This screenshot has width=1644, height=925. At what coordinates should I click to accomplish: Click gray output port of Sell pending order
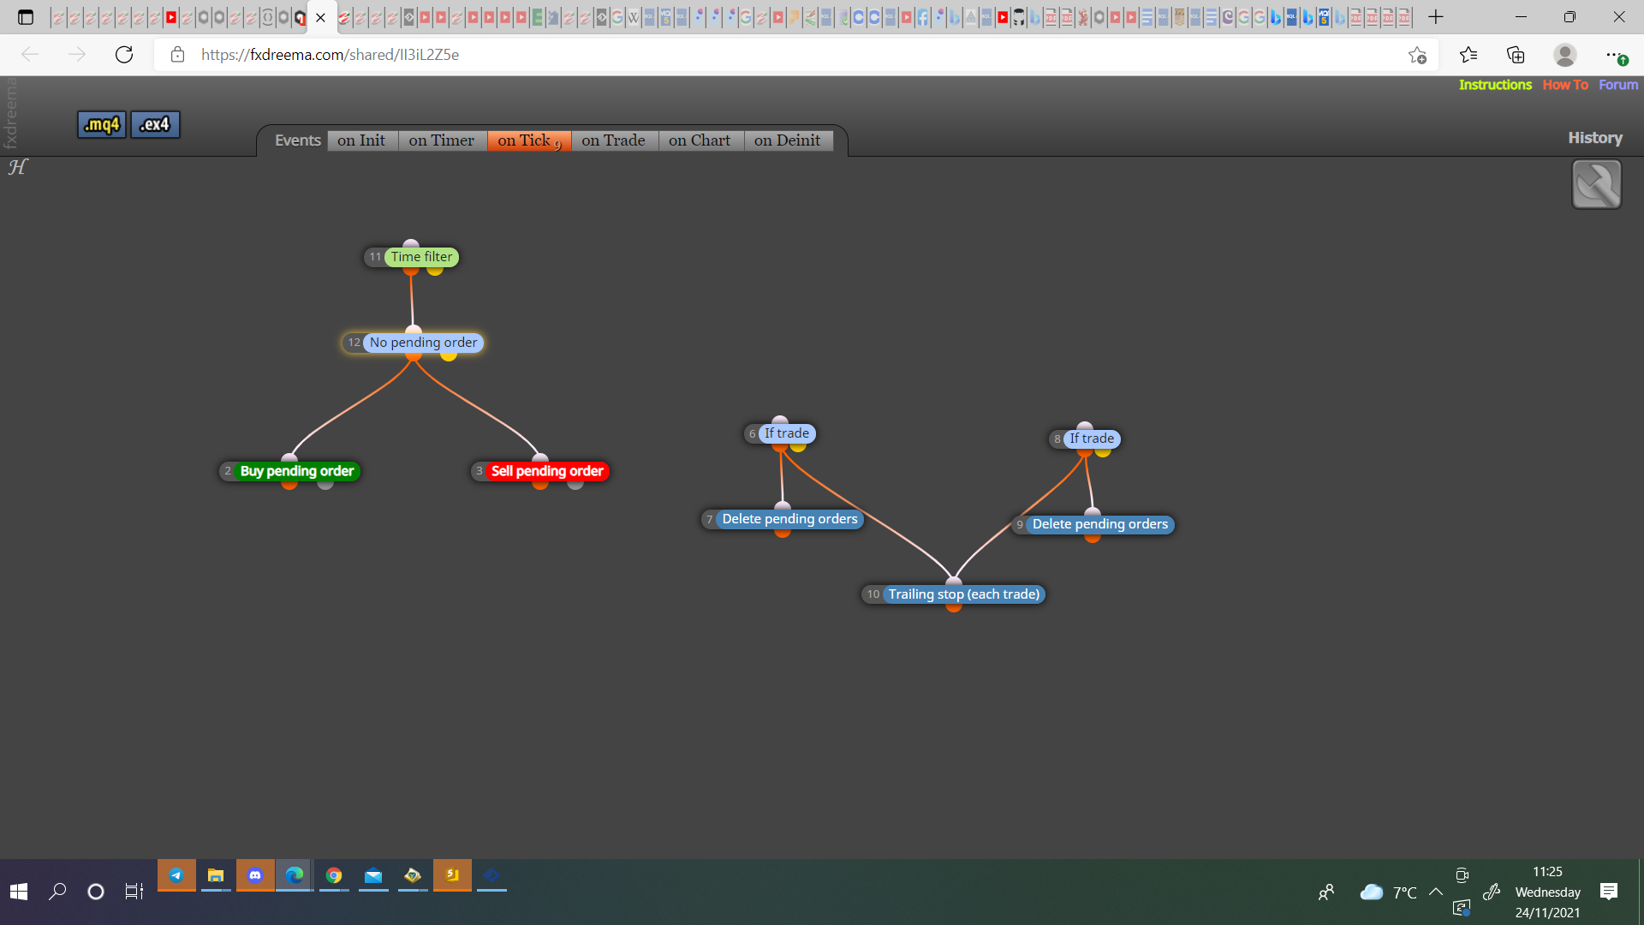(x=575, y=484)
